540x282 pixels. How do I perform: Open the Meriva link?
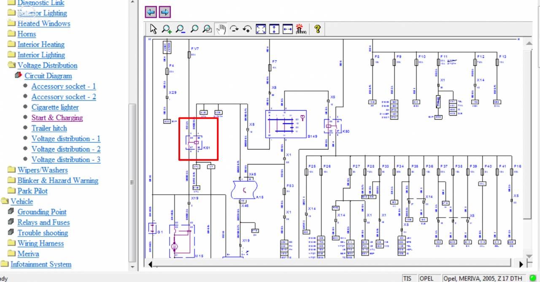pos(28,254)
